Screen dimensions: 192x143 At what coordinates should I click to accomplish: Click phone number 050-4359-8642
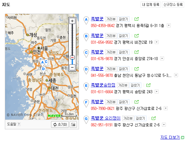click(103, 26)
